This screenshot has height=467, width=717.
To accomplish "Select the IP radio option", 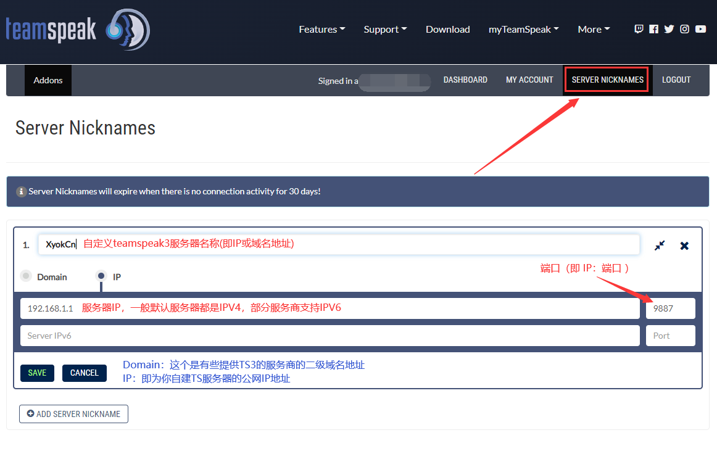I will 101,276.
